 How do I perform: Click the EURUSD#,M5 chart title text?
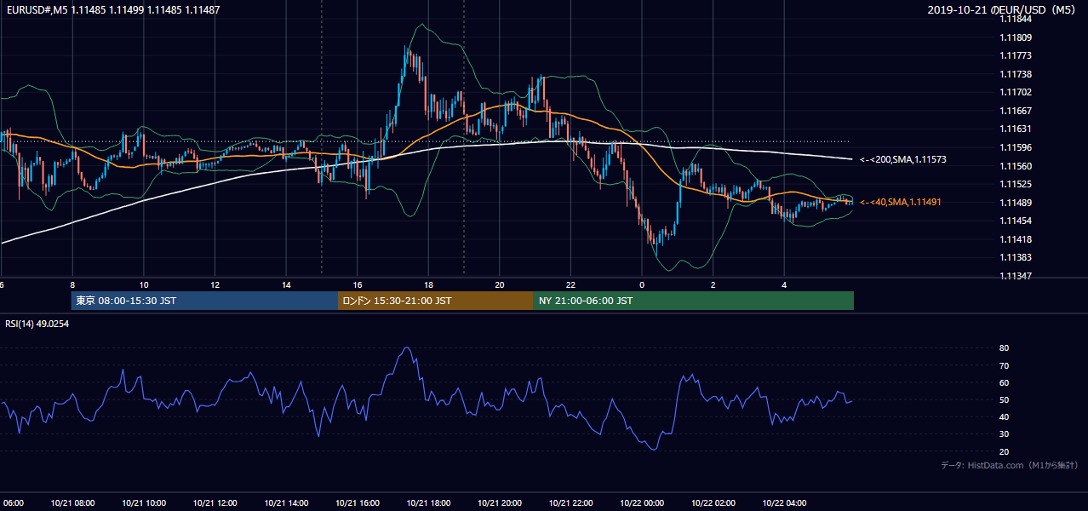tap(112, 10)
